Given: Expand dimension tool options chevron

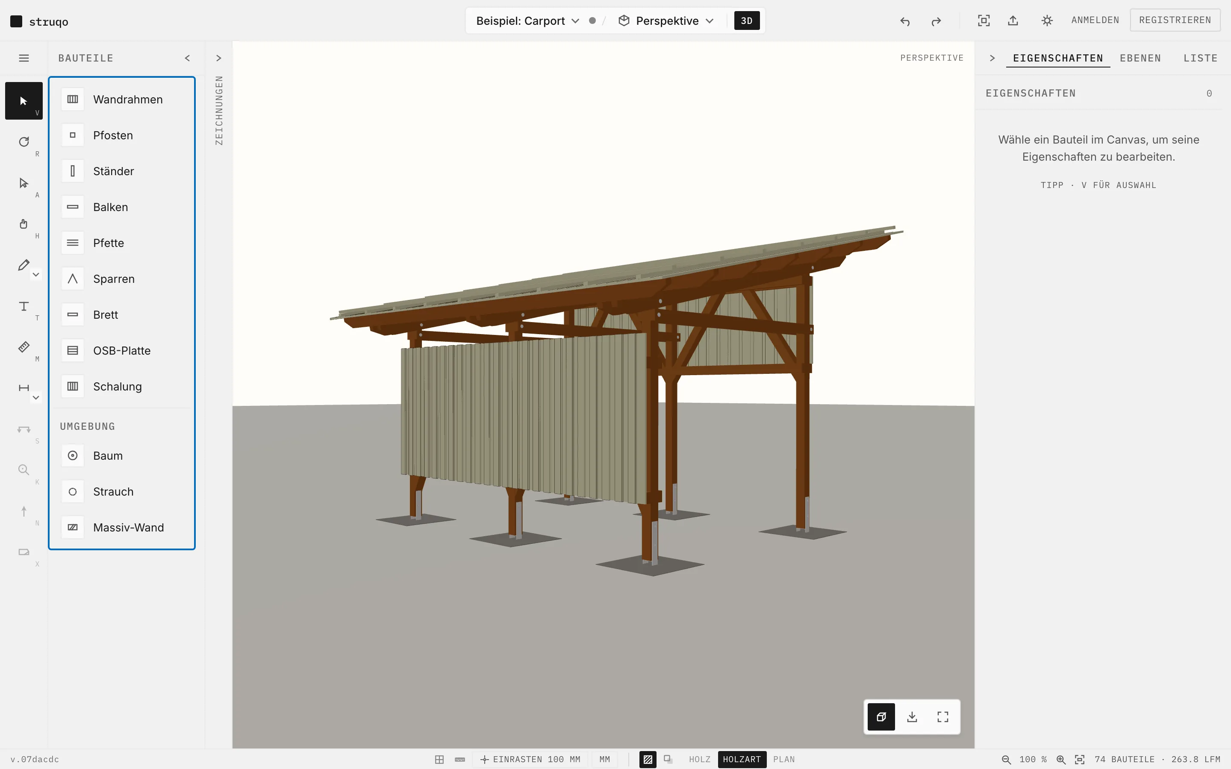Looking at the screenshot, I should coord(35,397).
